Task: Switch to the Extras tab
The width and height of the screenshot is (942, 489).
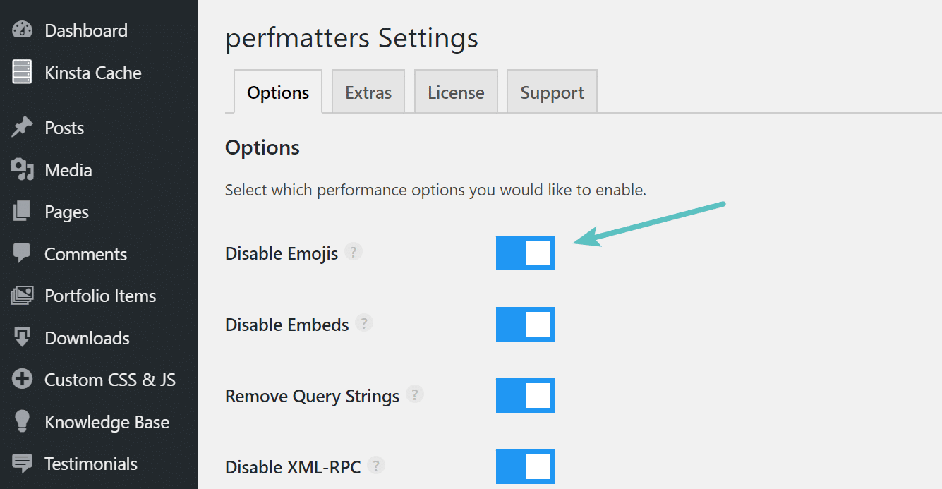Action: click(368, 91)
